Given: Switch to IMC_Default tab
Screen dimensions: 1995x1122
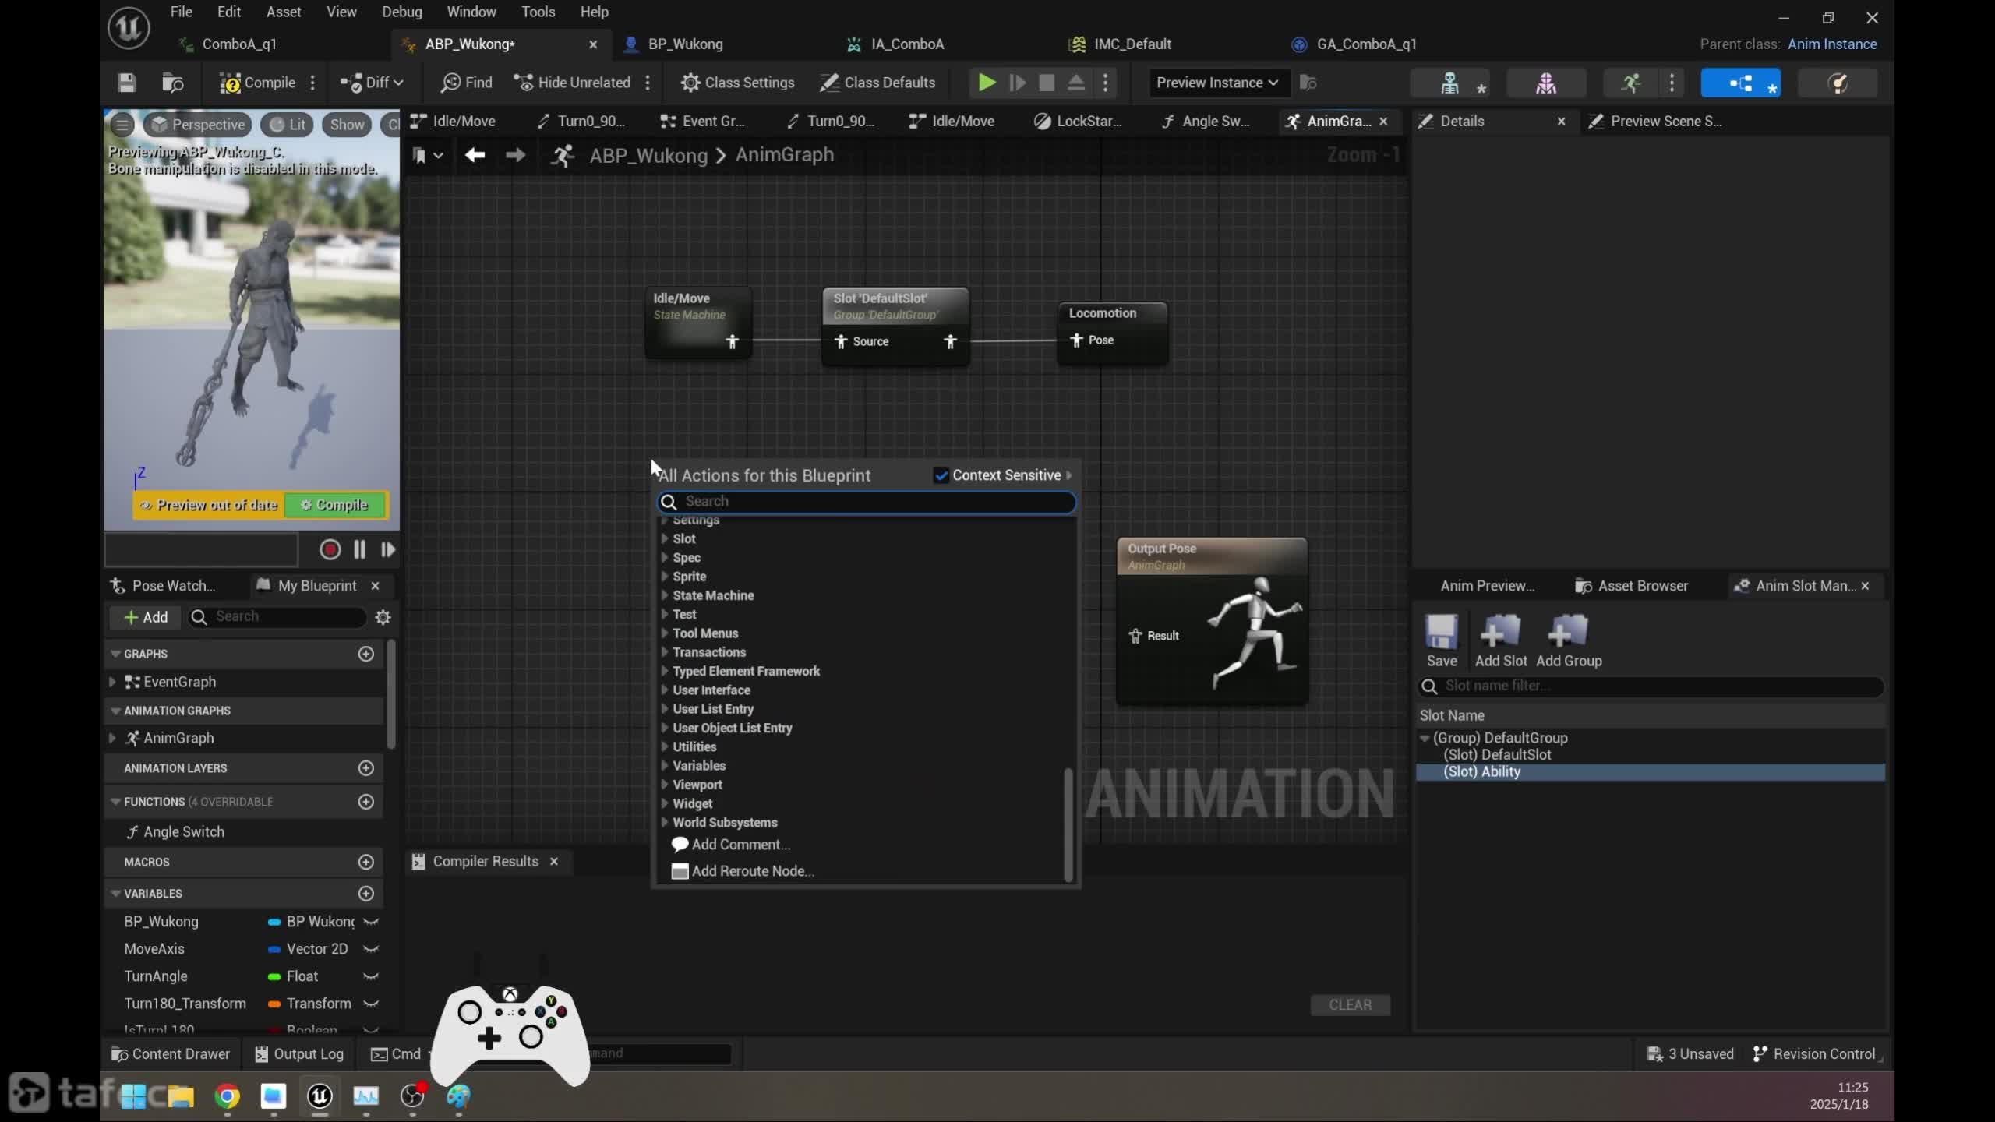Looking at the screenshot, I should (x=1132, y=44).
